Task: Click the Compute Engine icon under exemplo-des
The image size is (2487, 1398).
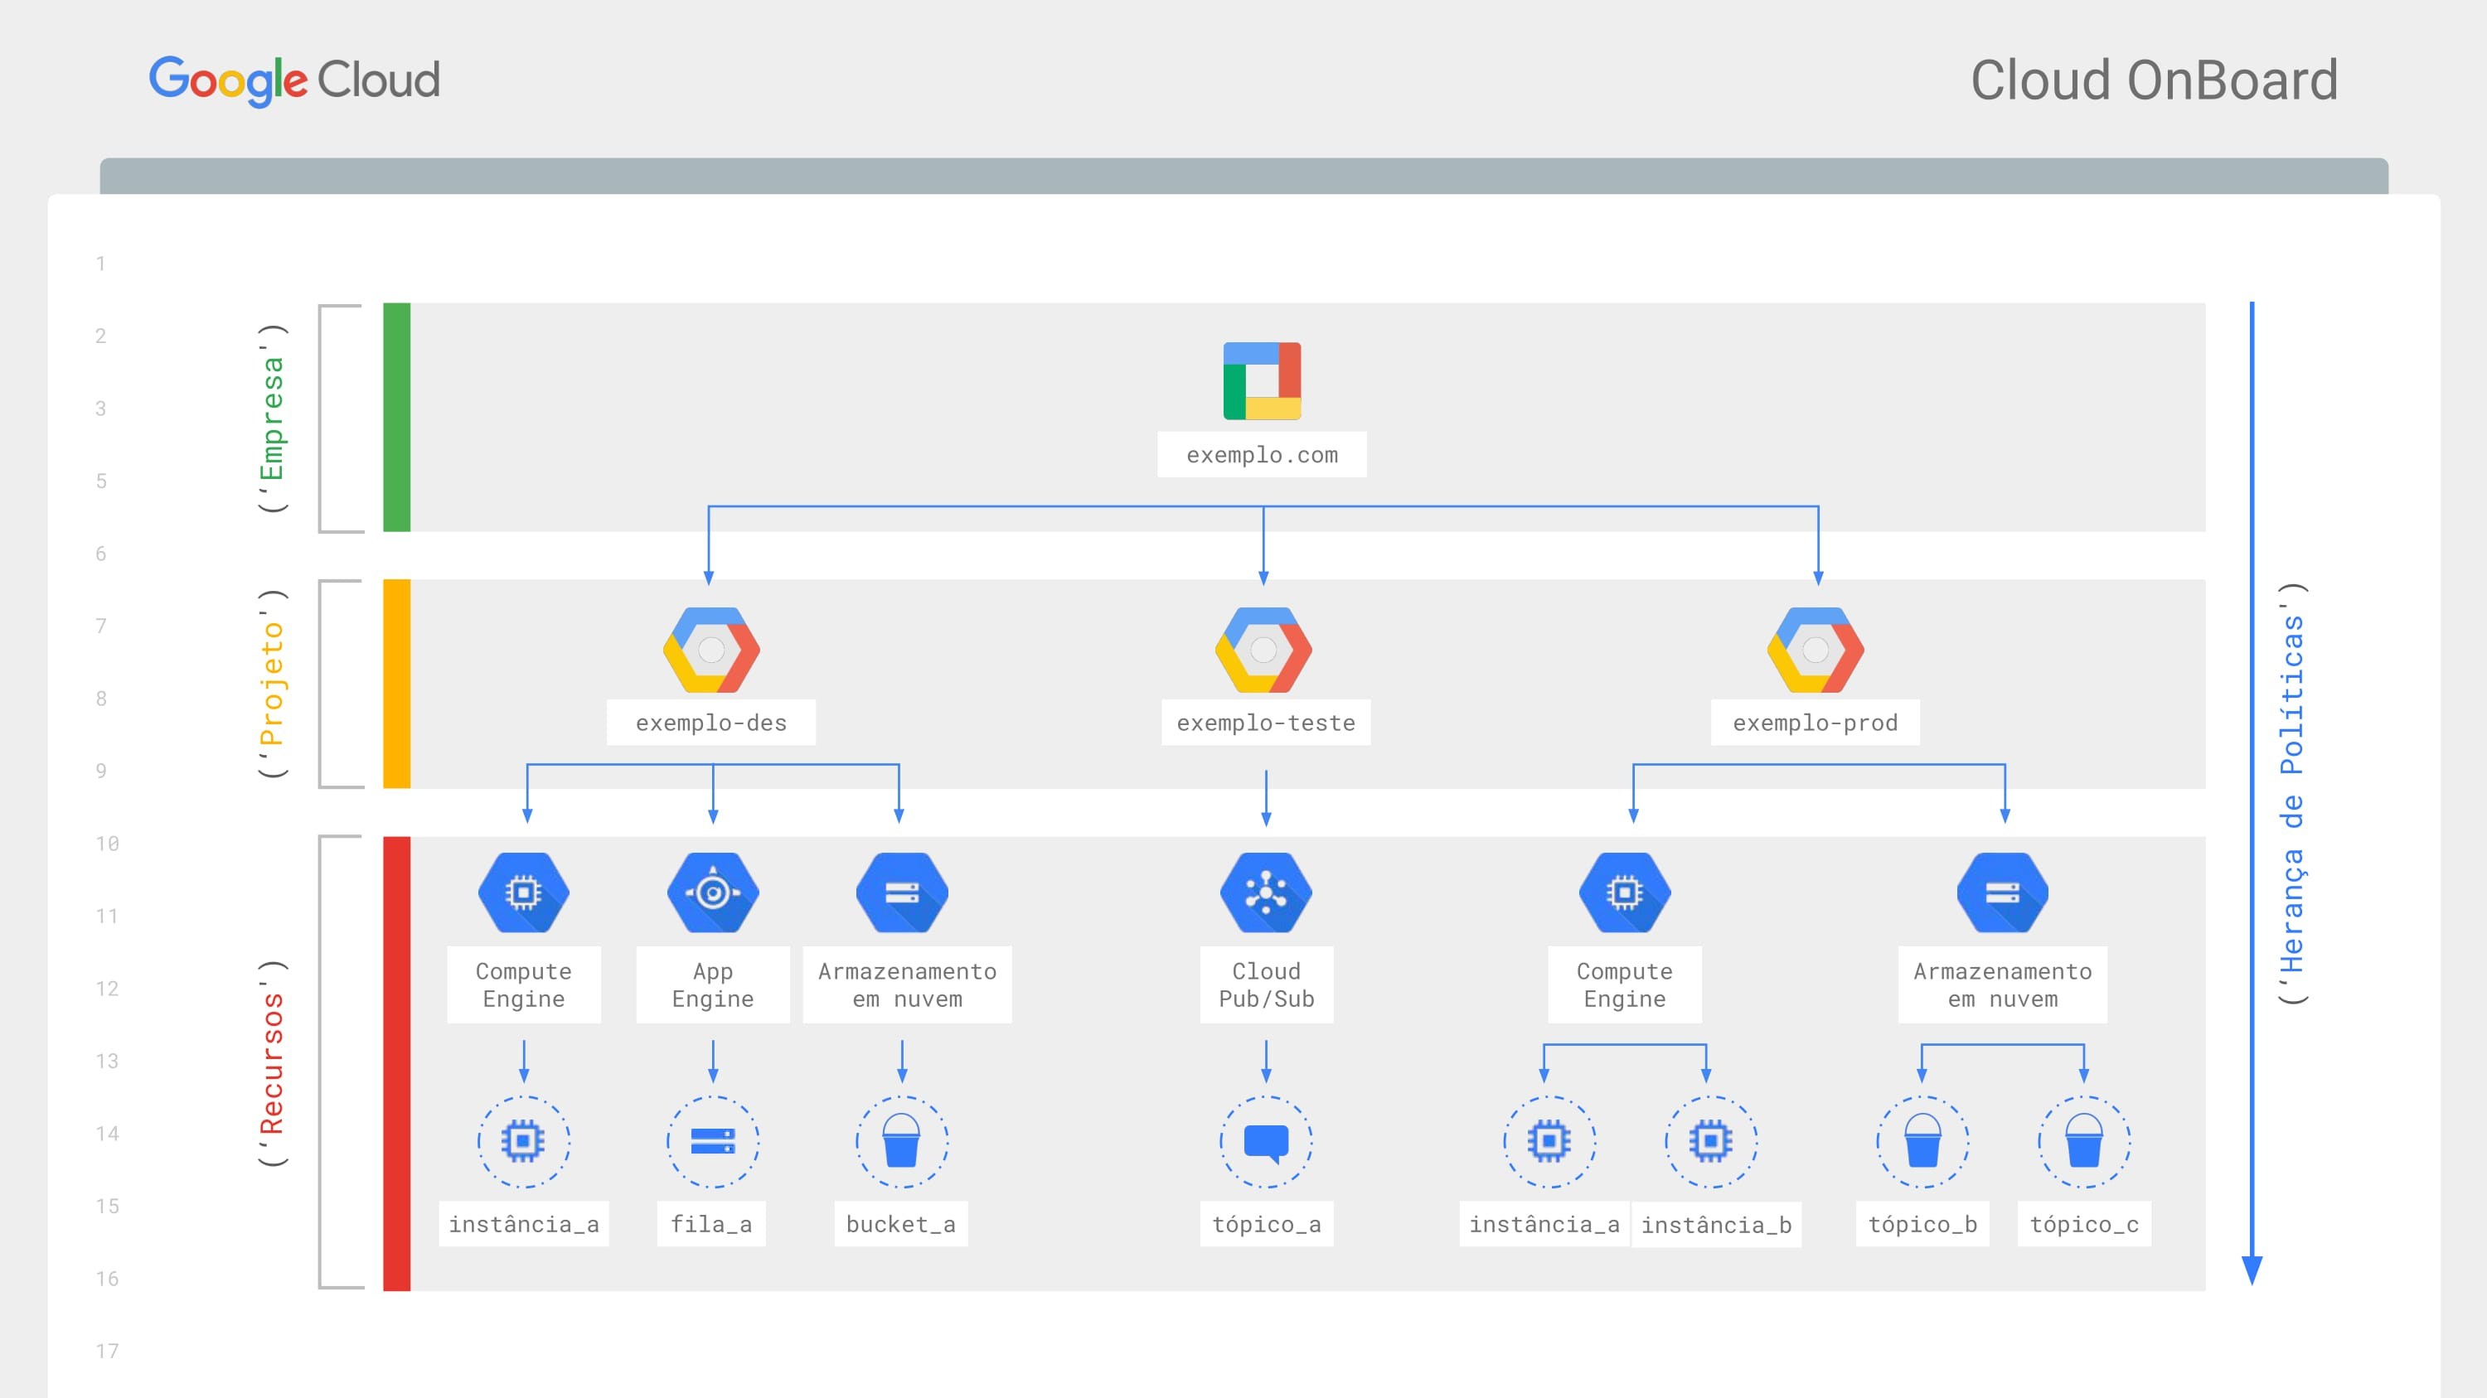Action: [x=523, y=892]
